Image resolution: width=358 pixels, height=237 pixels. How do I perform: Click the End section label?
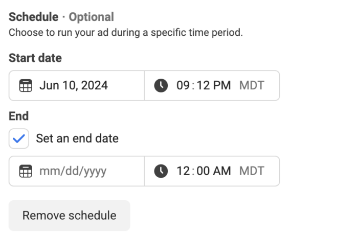(19, 116)
